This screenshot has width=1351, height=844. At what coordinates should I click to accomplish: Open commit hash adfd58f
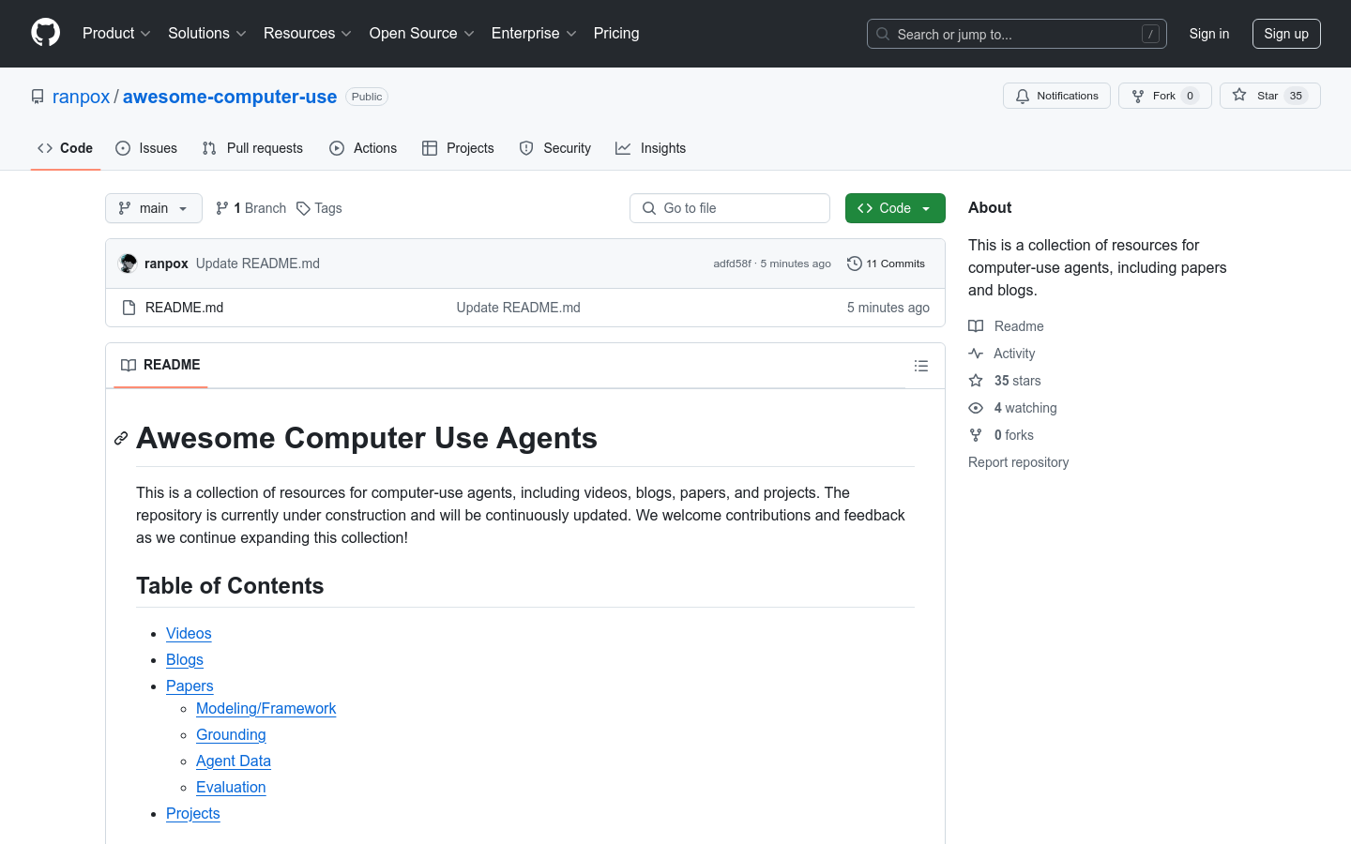732,264
